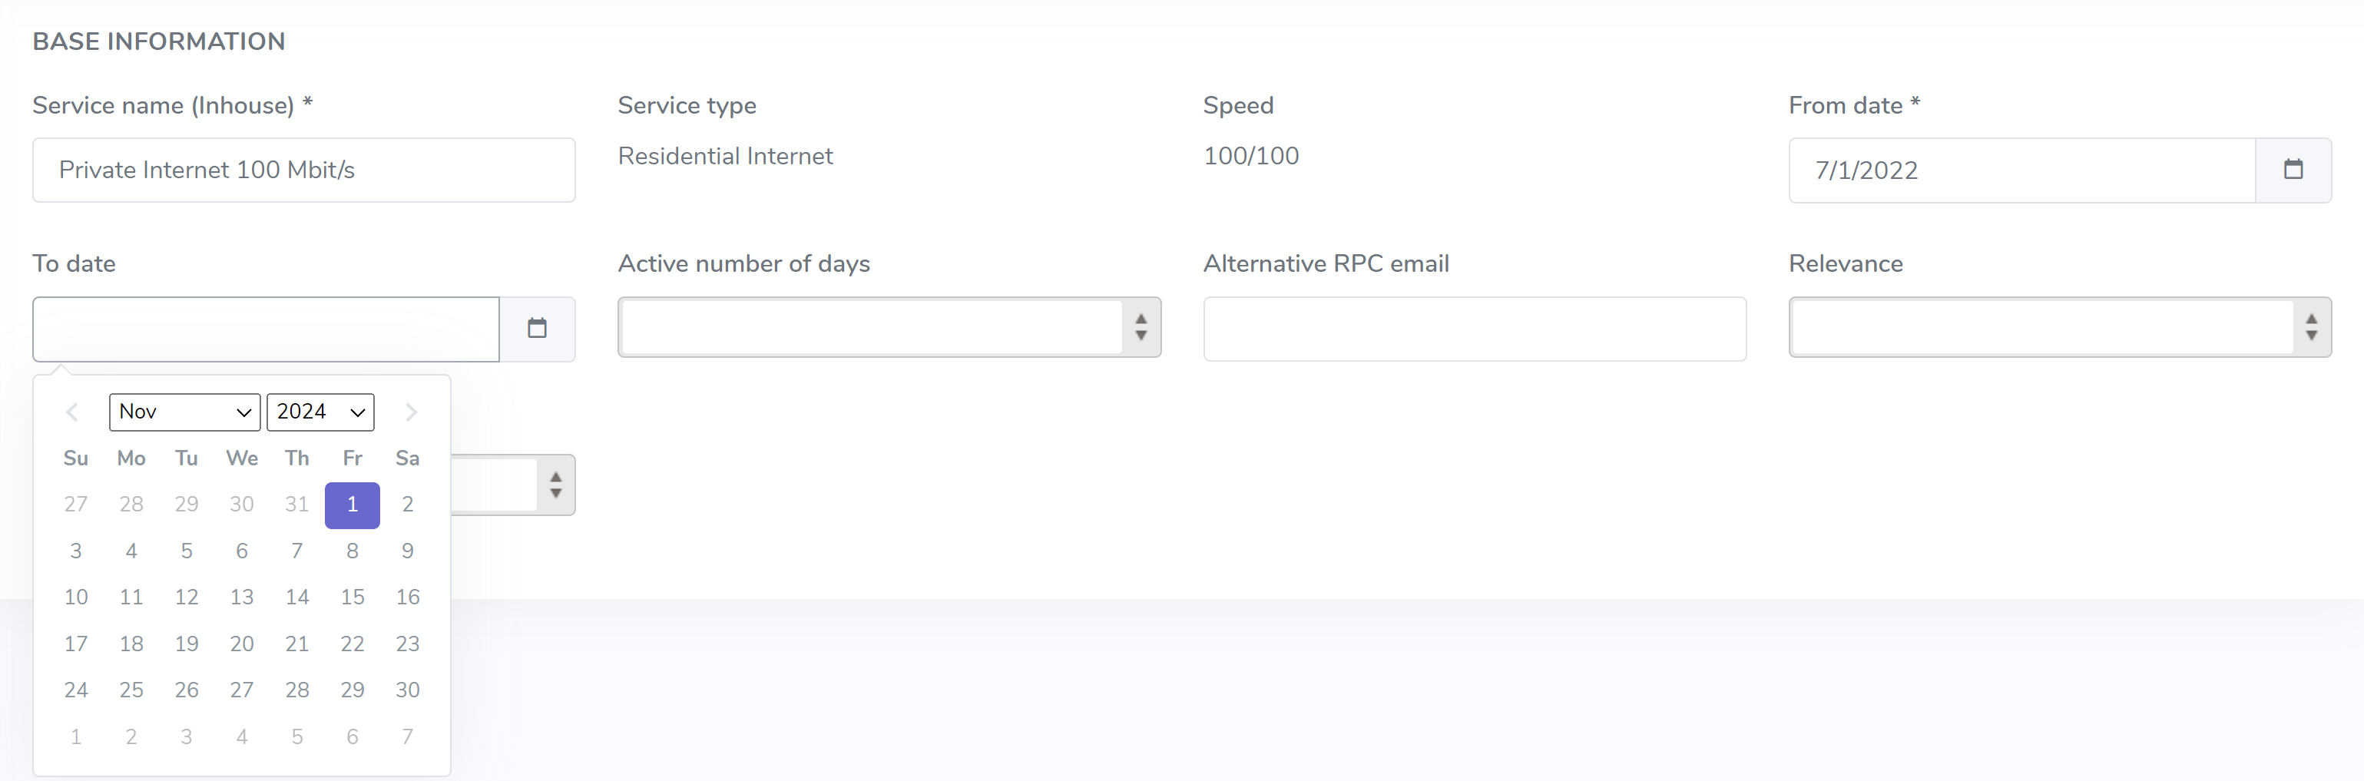Focus the Active number of days input
Screen dimensions: 2364x781
click(872, 326)
